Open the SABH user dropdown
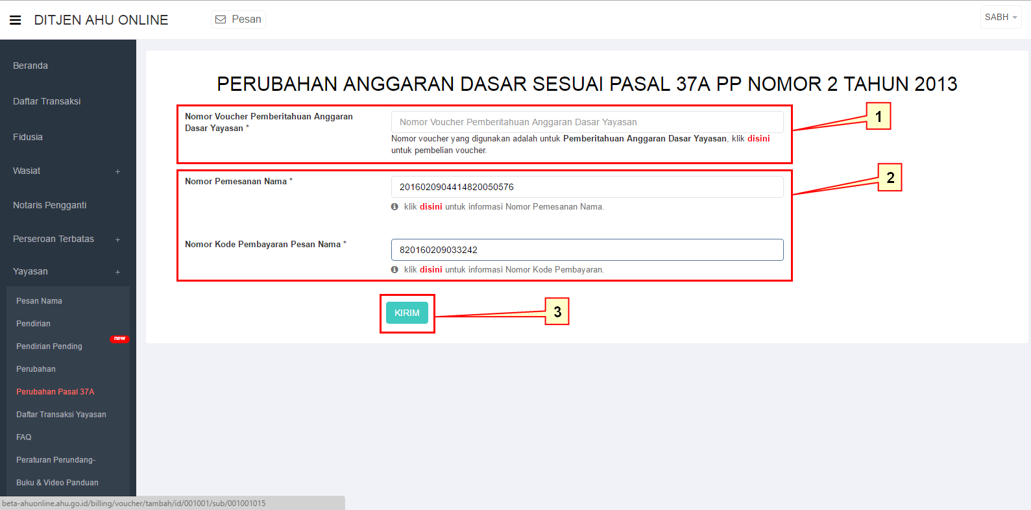The image size is (1031, 510). [1001, 18]
